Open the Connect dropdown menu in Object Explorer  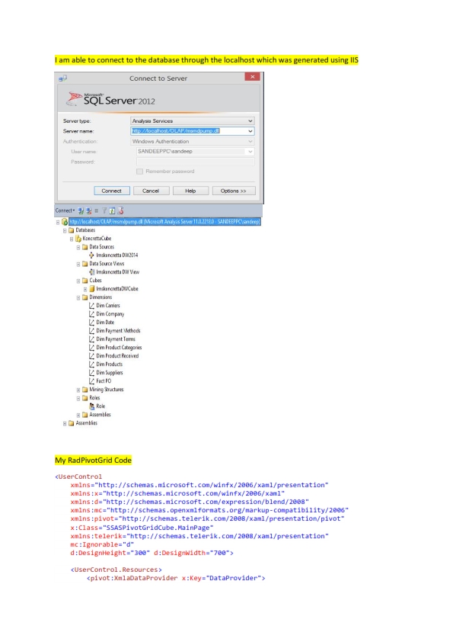[65, 211]
